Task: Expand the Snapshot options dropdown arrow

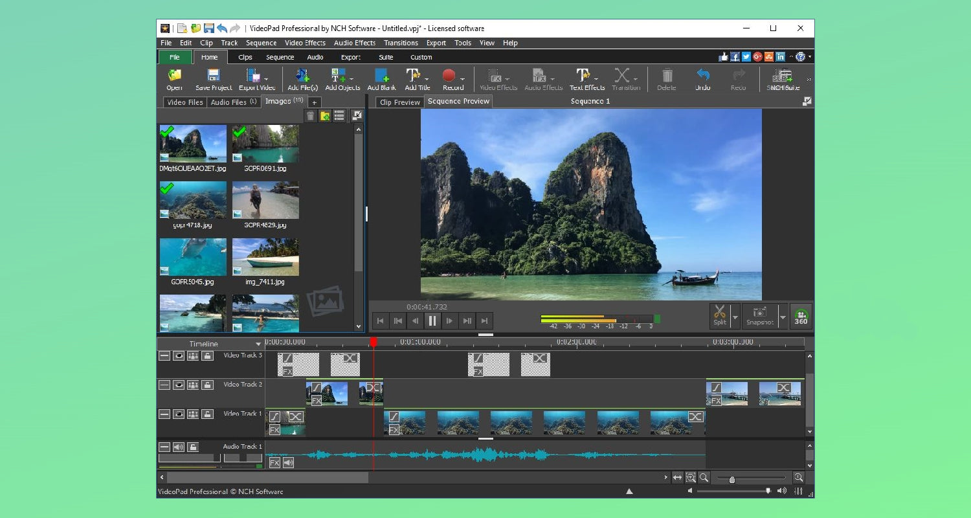Action: [783, 317]
